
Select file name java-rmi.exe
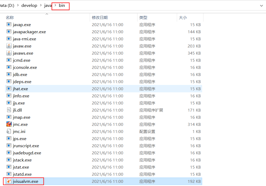coord(25,39)
